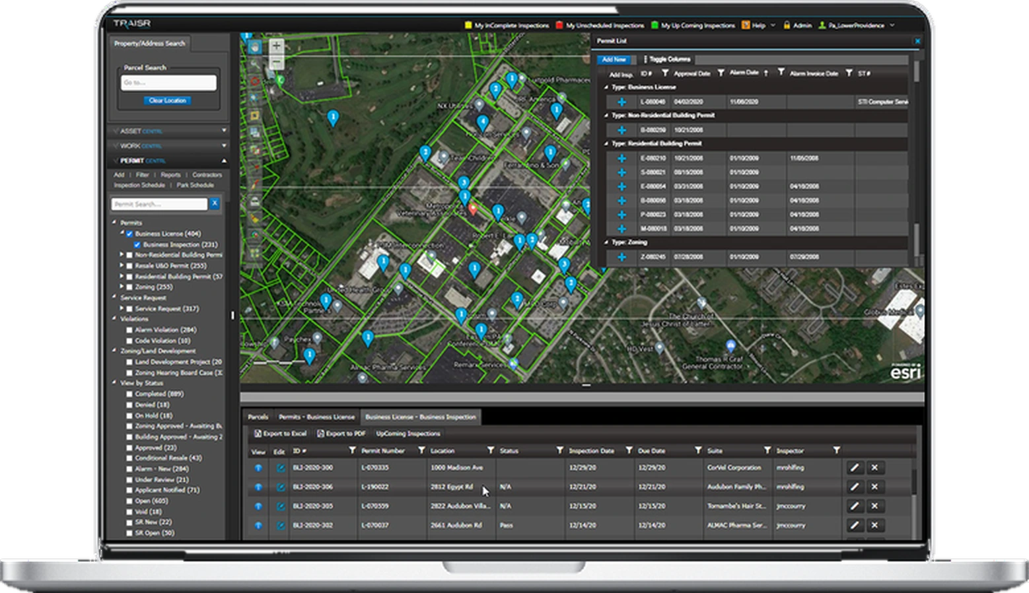Check Open (605) status checkbox
The image size is (1029, 593).
click(x=130, y=501)
